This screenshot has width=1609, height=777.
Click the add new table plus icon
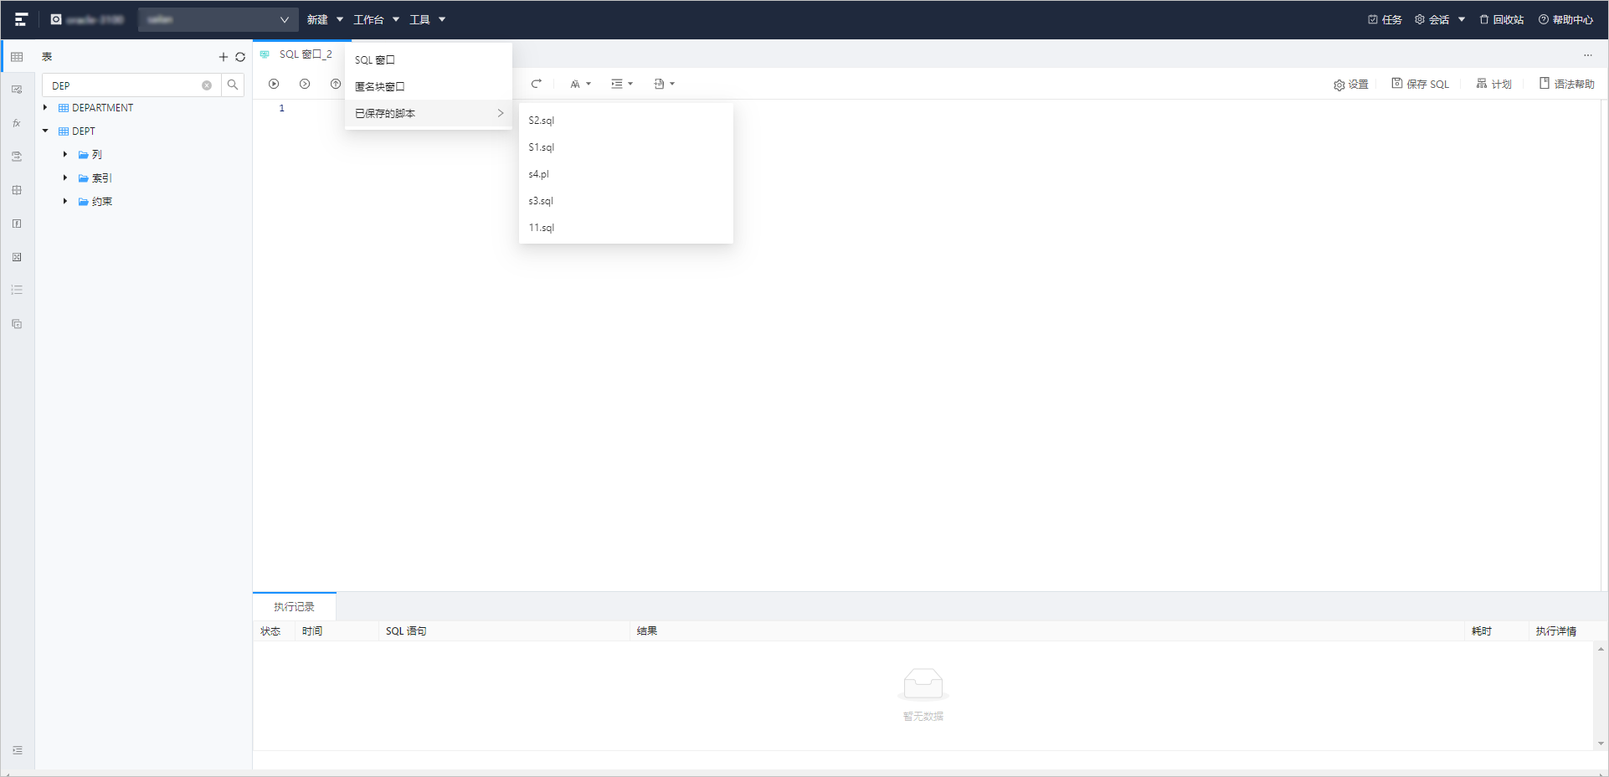pyautogui.click(x=223, y=57)
